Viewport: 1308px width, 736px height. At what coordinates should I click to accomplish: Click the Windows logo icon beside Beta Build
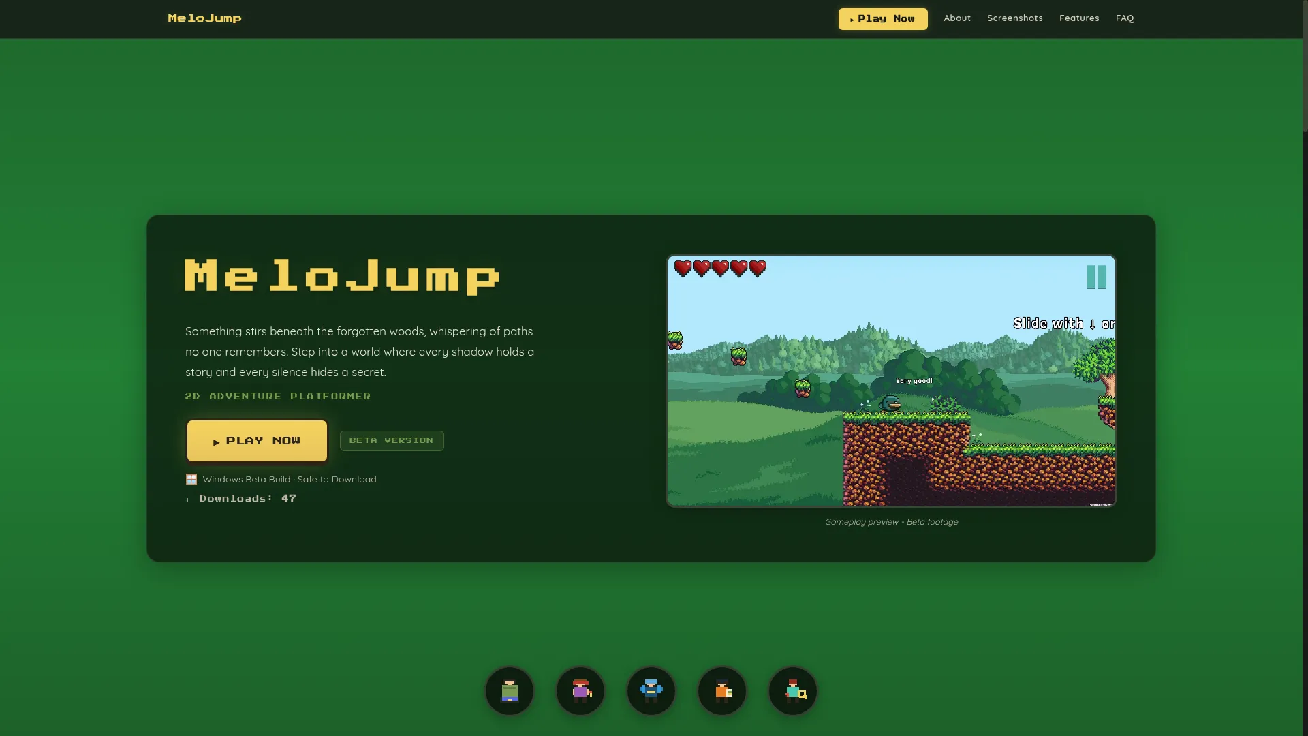pos(191,480)
